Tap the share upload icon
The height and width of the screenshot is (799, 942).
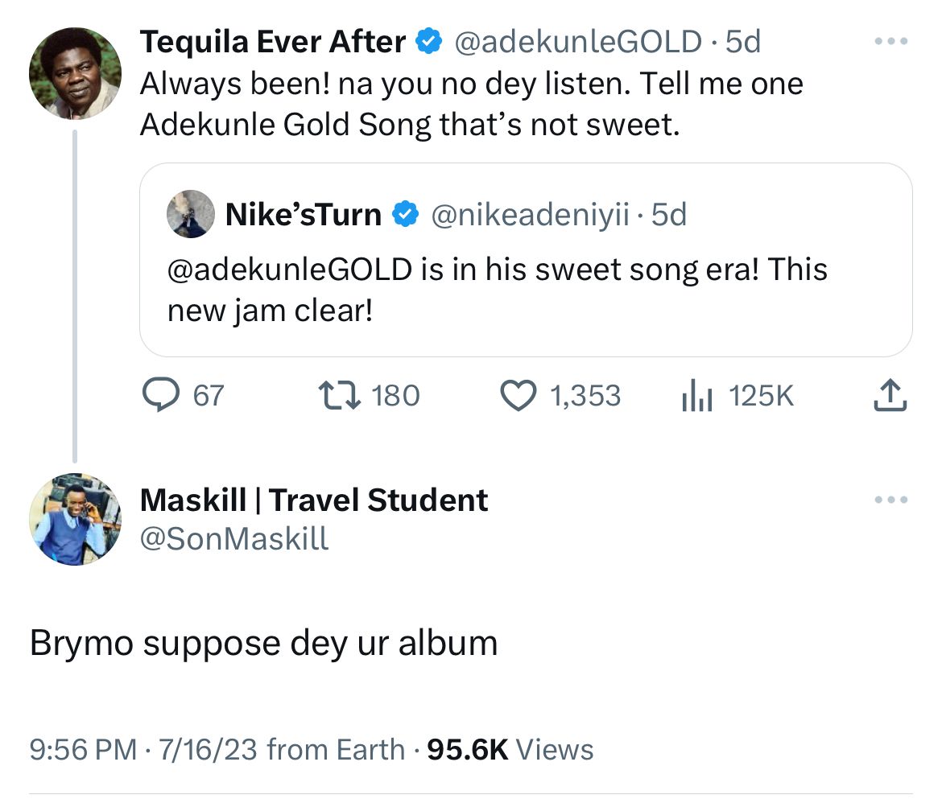pos(890,395)
